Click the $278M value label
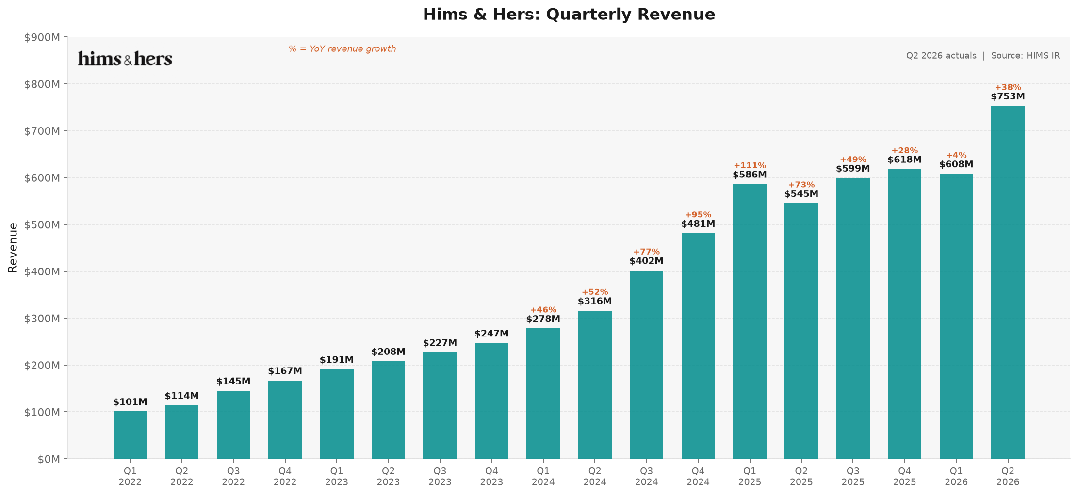This screenshot has height=496, width=1078. 543,319
